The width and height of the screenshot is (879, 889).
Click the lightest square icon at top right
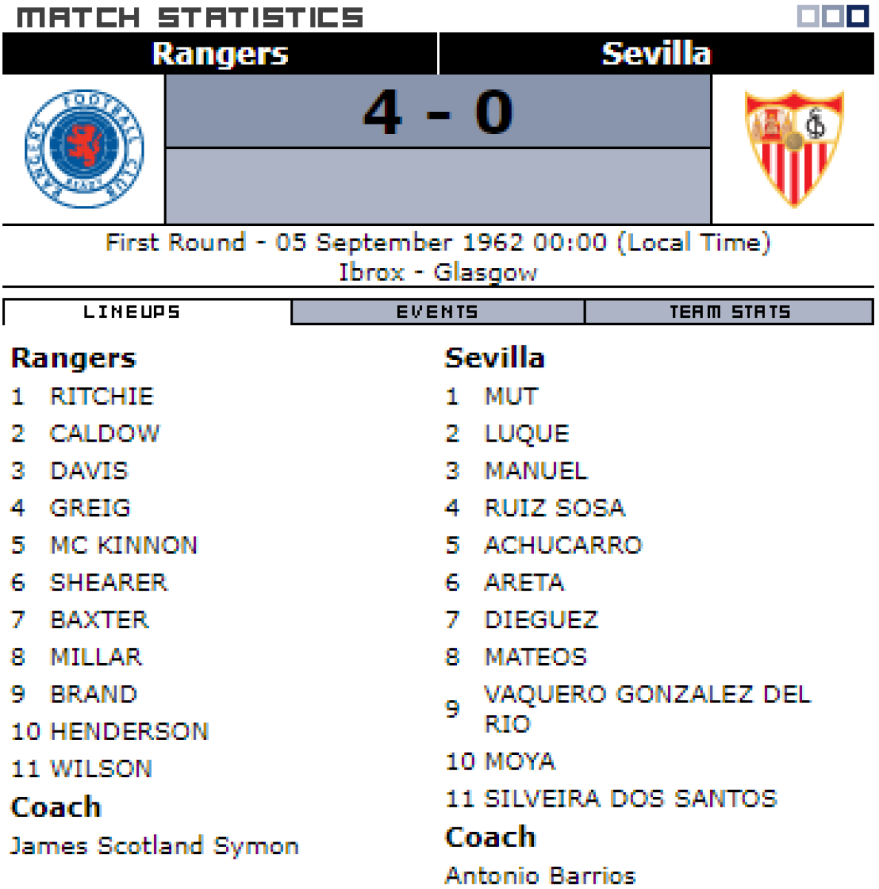pos(808,16)
